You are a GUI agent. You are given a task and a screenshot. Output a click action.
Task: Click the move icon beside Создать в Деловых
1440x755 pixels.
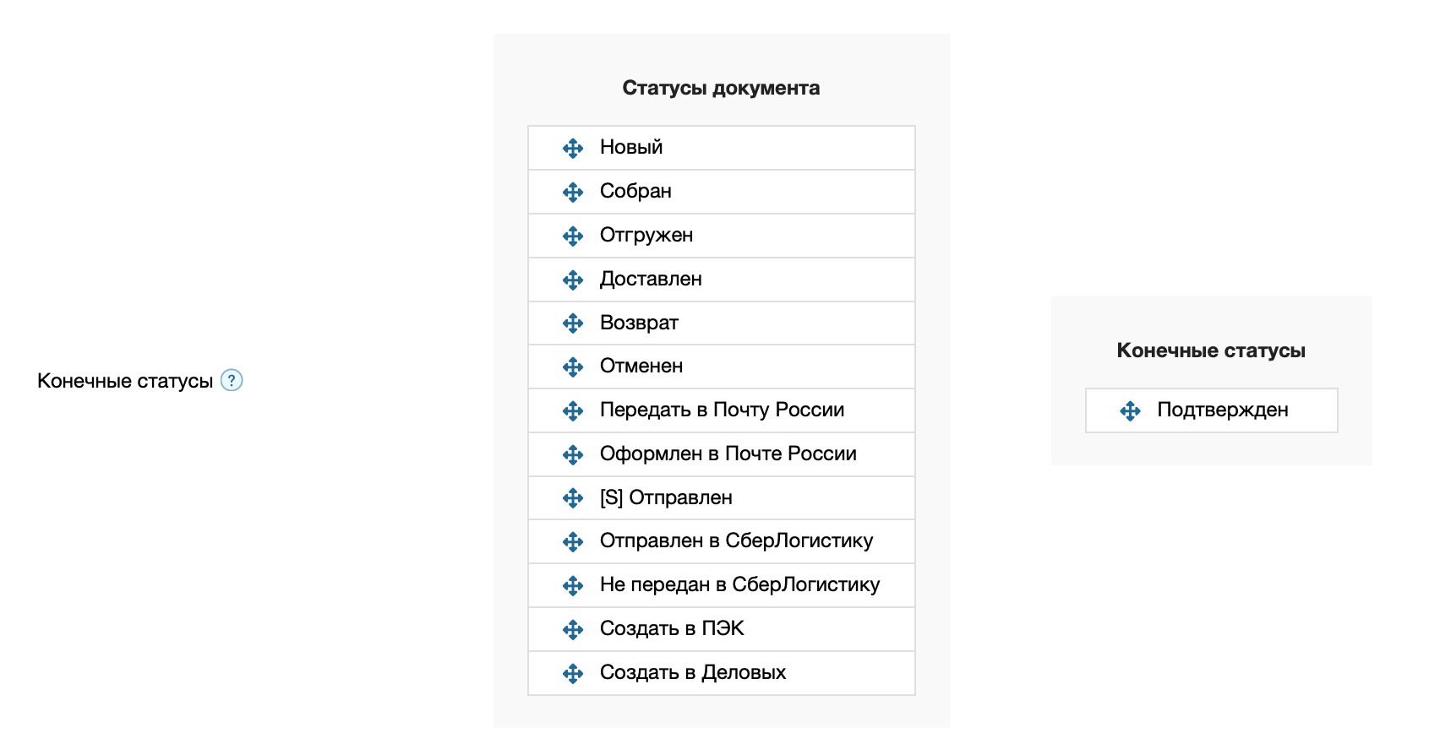point(573,674)
